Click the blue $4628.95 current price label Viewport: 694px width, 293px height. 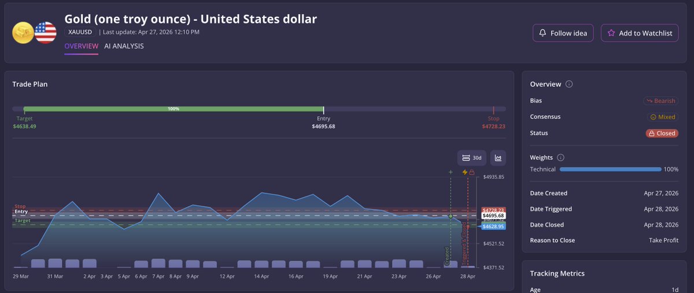[493, 227]
